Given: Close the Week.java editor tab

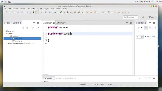Looking at the screenshot, I should coord(54,23).
